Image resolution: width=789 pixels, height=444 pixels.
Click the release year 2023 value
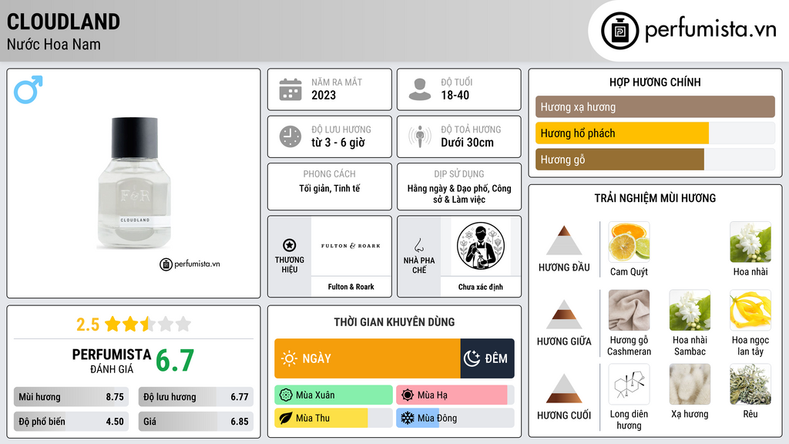click(x=323, y=95)
